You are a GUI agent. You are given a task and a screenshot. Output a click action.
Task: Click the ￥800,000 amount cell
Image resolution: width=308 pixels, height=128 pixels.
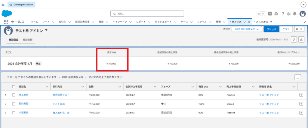[94, 113]
